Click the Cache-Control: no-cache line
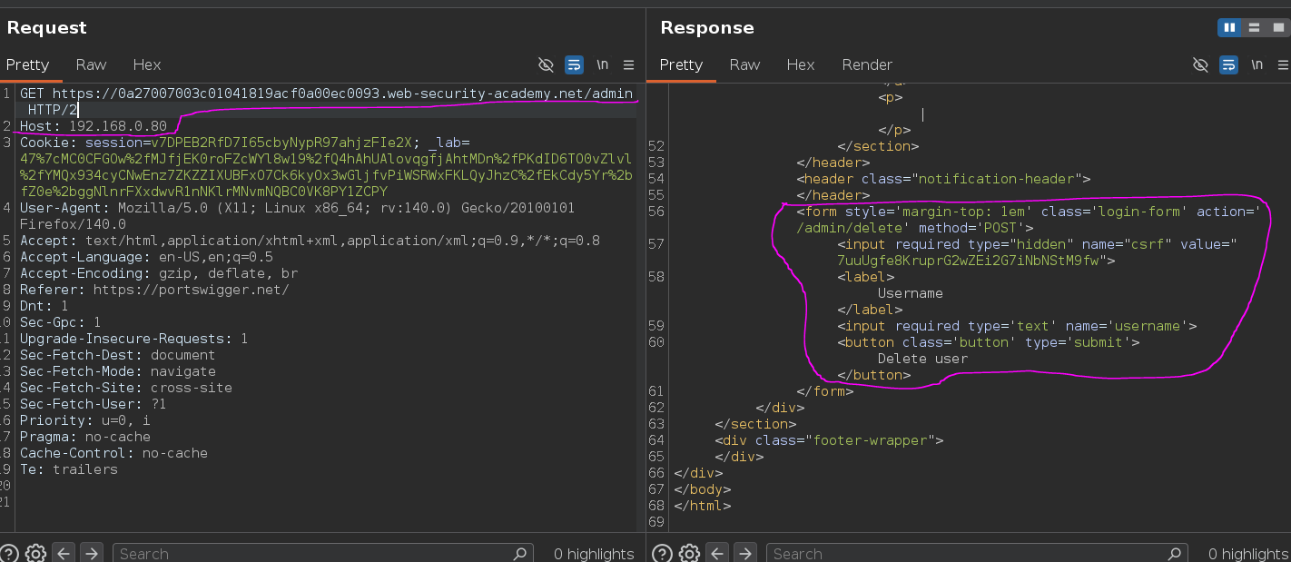Image resolution: width=1291 pixels, height=562 pixels. pyautogui.click(x=113, y=453)
